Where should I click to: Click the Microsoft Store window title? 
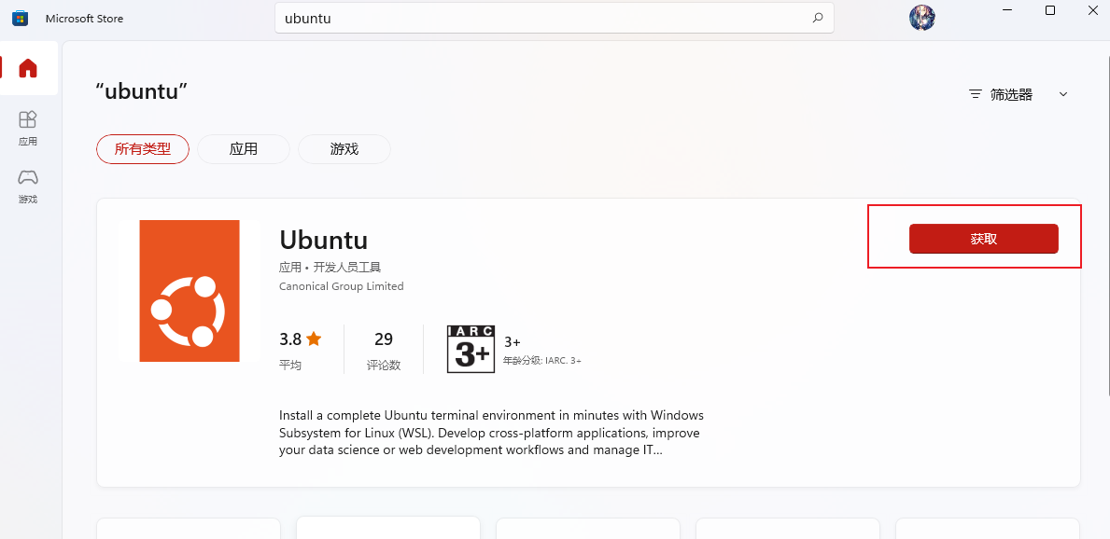[x=84, y=19]
